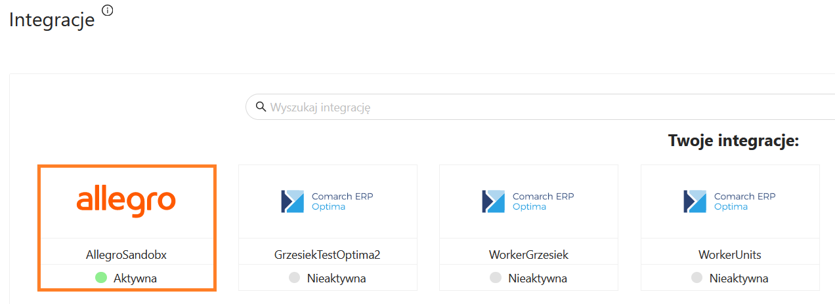Click Nieaktywna label under WorkerUnits

click(x=739, y=278)
